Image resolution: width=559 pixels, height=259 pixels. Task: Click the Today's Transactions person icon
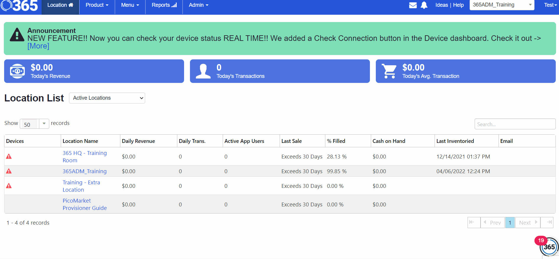[x=203, y=71]
